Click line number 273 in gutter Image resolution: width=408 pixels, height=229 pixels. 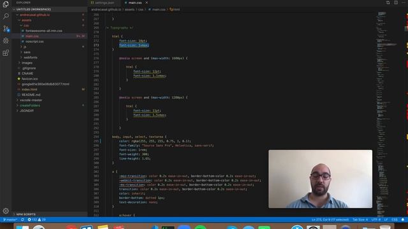click(x=96, y=45)
